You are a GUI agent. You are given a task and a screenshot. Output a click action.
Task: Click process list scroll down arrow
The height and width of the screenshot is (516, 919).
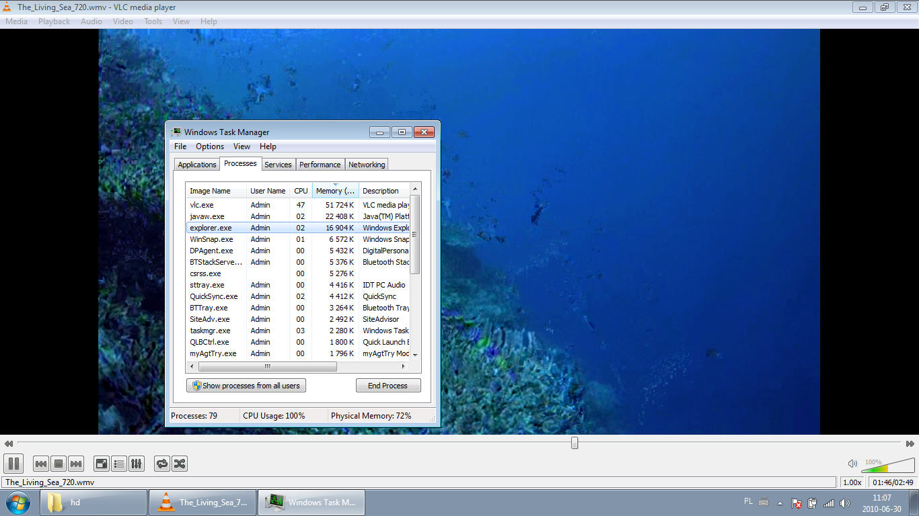[x=415, y=355]
